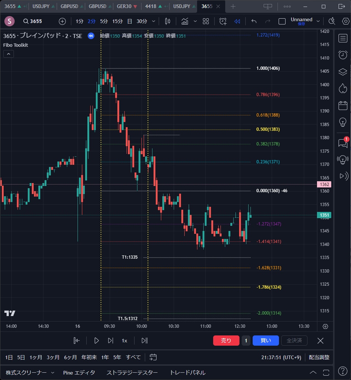The image size is (351, 380).
Task: Undo the last chart action
Action: 254,21
